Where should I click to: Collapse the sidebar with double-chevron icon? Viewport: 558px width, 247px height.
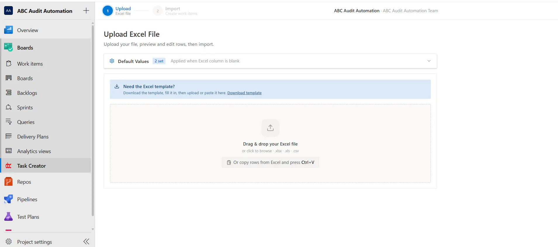tap(86, 241)
